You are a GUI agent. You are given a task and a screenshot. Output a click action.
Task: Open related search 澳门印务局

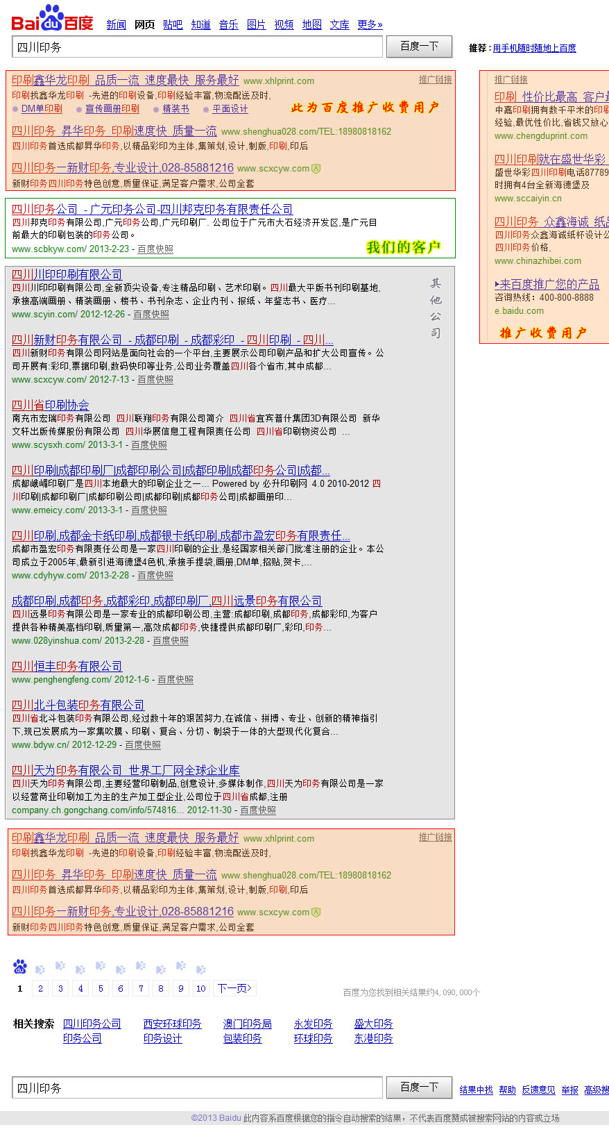[248, 1024]
